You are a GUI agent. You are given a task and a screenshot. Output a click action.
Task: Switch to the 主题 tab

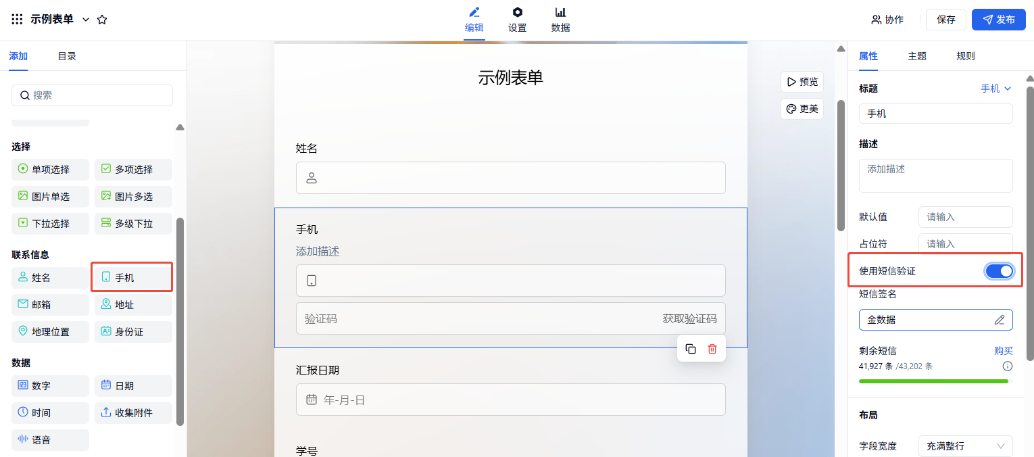917,56
